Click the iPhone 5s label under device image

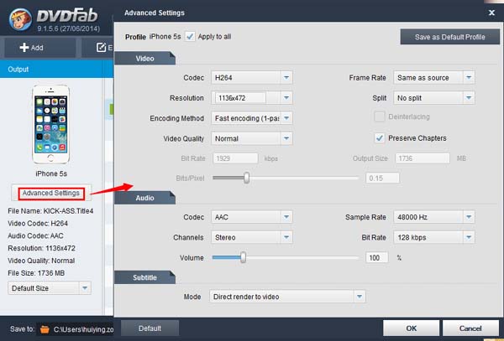point(51,173)
